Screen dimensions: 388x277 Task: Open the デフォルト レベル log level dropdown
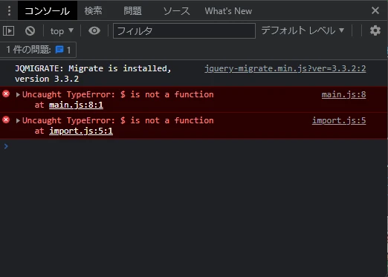pos(303,30)
